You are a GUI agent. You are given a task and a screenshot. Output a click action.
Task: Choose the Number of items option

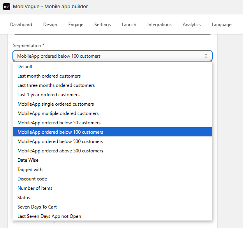(113, 188)
